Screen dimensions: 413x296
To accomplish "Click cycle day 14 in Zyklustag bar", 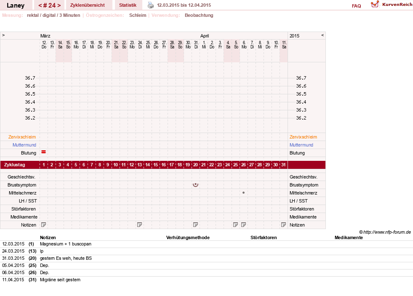I will pyautogui.click(x=147, y=165).
